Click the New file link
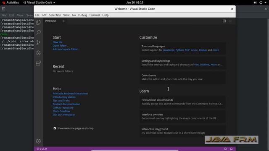The width and height of the screenshot is (269, 151). click(x=58, y=42)
